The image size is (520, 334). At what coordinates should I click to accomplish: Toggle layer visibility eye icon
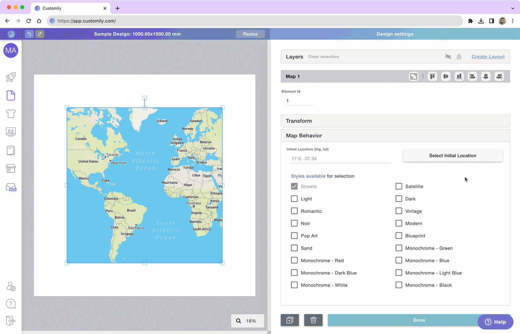click(448, 57)
